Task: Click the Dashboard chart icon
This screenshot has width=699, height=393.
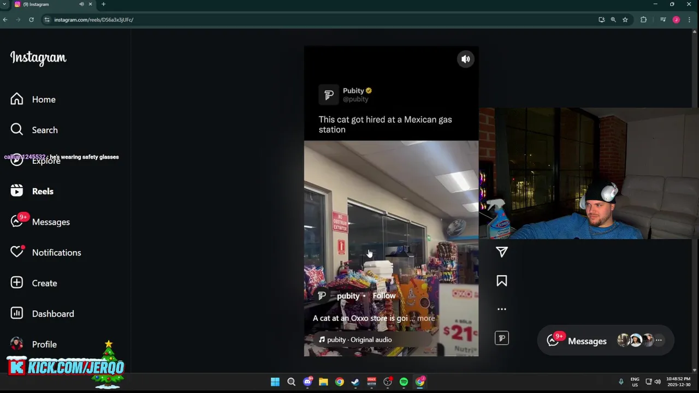Action: (17, 313)
